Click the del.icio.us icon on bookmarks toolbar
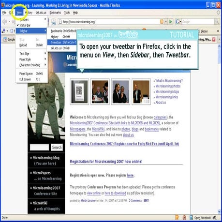The image size is (222, 222). click(x=3, y=31)
